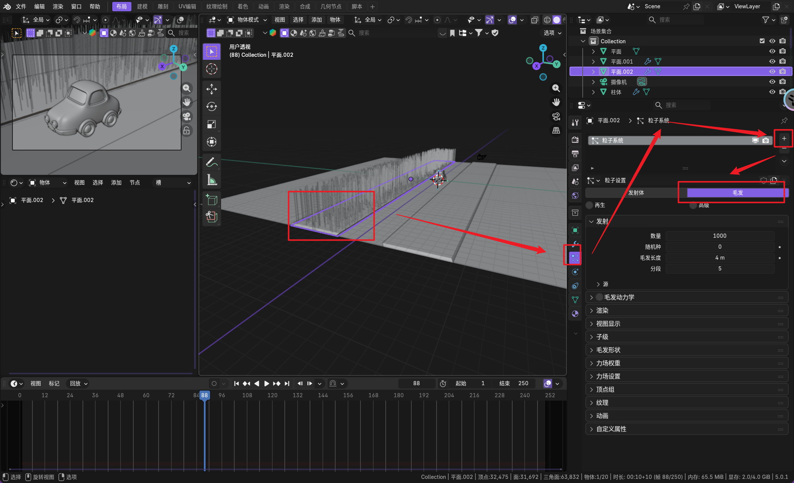Click the play animation button
The width and height of the screenshot is (794, 483).
pyautogui.click(x=266, y=383)
